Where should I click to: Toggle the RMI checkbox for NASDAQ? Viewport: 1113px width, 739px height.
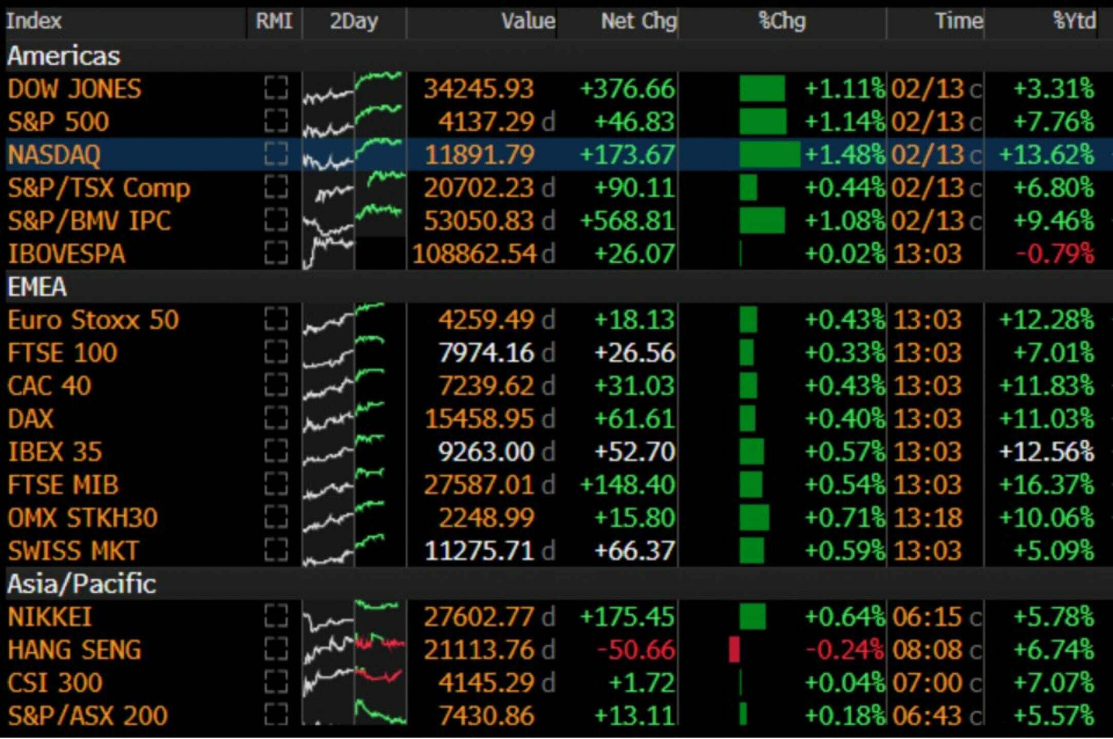point(276,154)
